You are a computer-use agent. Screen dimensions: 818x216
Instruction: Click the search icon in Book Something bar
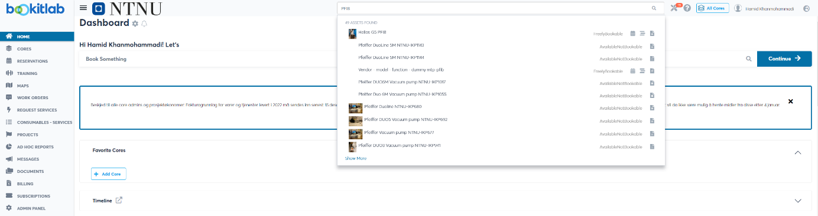click(748, 58)
